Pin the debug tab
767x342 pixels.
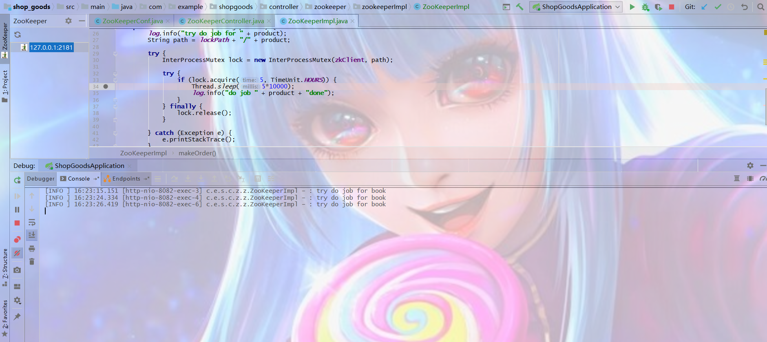(17, 316)
